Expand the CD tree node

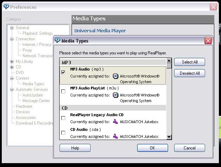[x=12, y=67]
